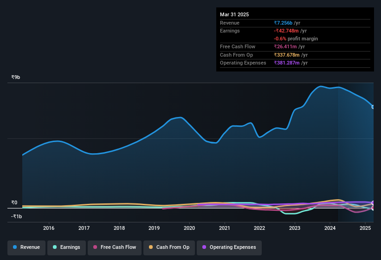This screenshot has width=381, height=260.
Task: Click the ₹9b y-axis label
Action: (x=16, y=77)
